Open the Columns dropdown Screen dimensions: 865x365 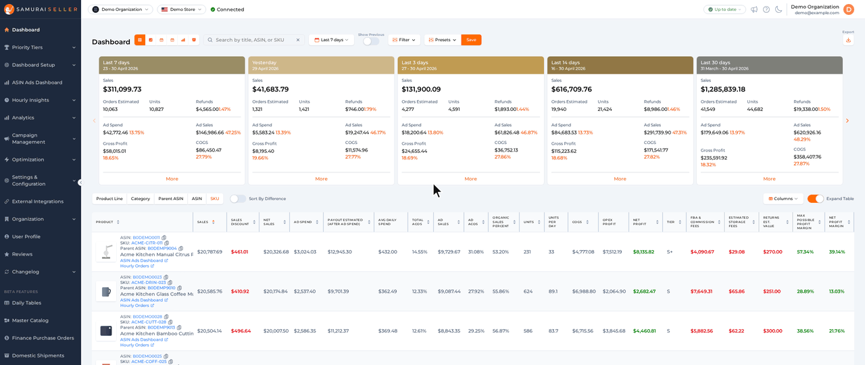click(783, 199)
